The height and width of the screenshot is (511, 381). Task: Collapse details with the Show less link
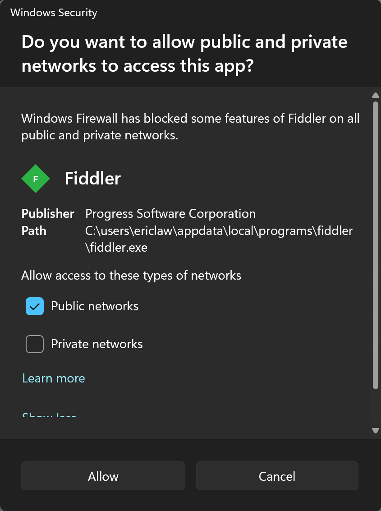tap(49, 415)
